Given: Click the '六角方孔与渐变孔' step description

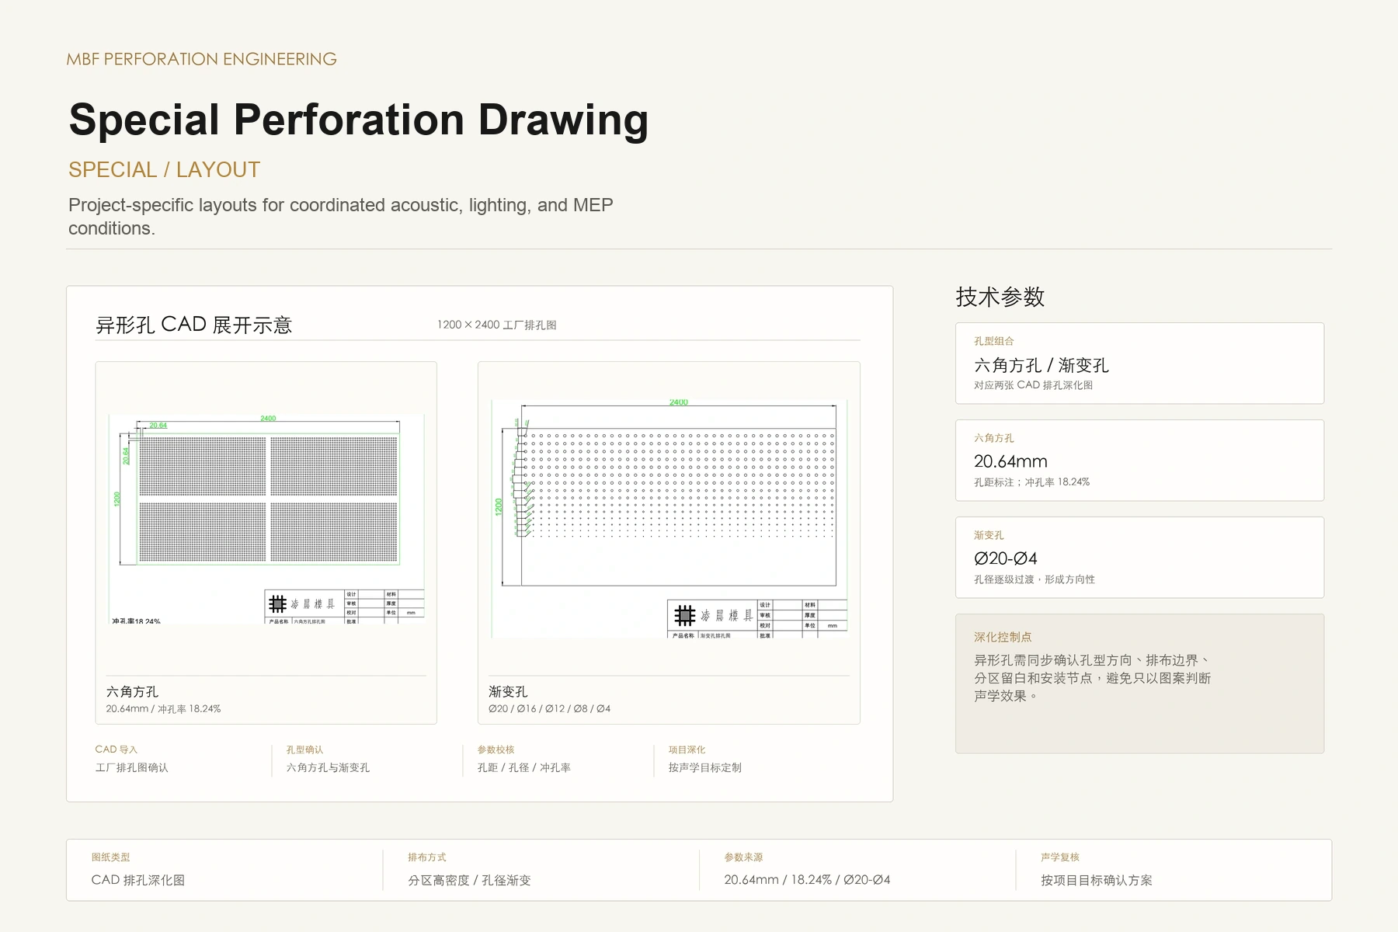Looking at the screenshot, I should 328,767.
